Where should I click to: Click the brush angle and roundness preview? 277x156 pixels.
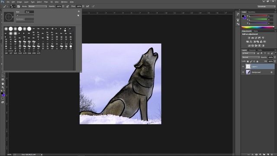point(9,17)
